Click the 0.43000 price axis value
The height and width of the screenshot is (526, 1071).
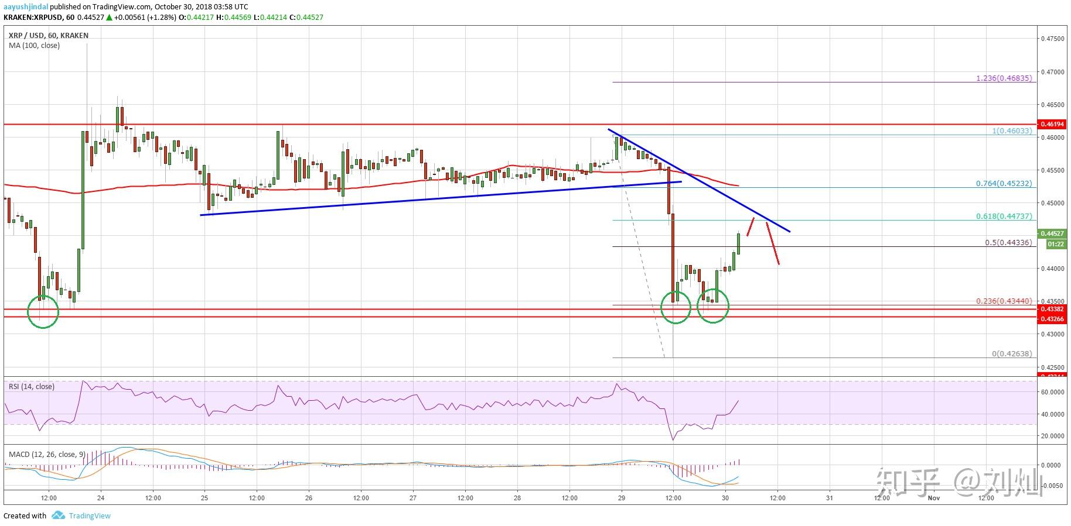tap(1052, 334)
